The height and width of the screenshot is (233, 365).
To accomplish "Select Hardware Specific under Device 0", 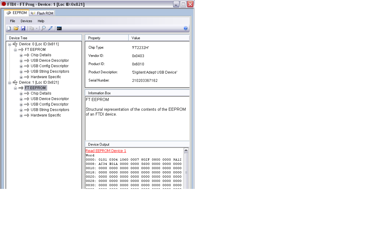I will (x=46, y=77).
